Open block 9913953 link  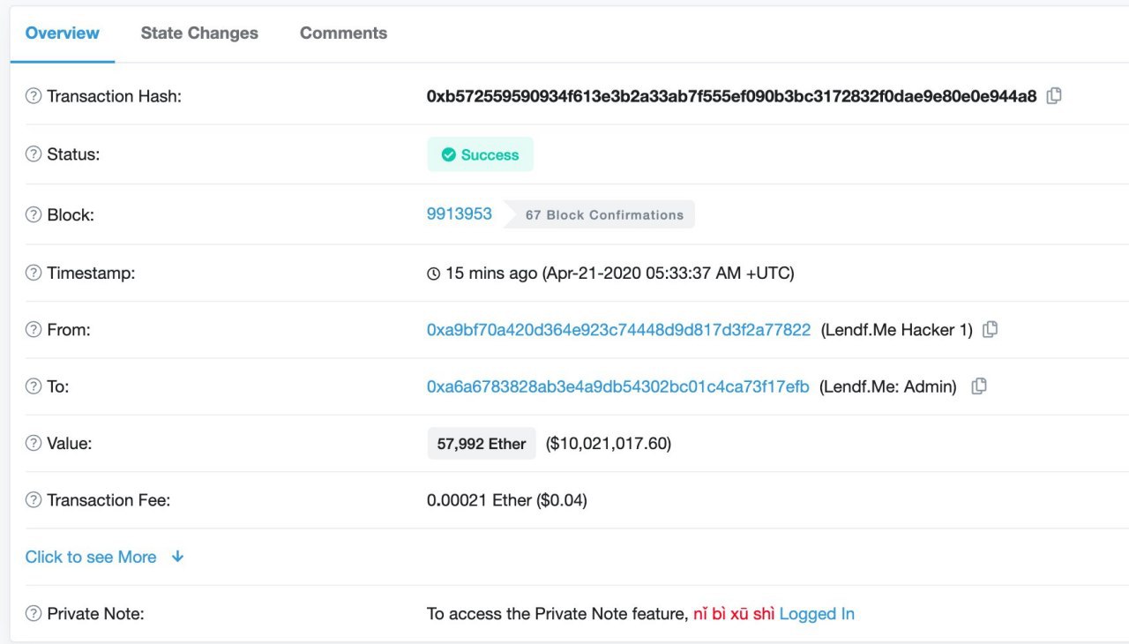(460, 213)
